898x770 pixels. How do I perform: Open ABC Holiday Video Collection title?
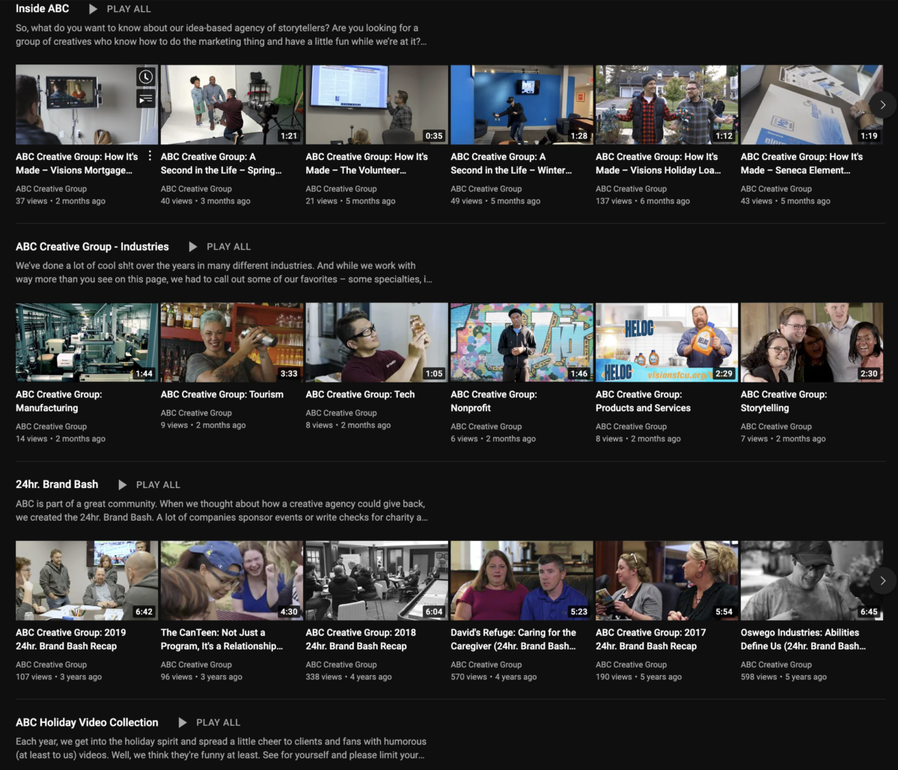click(x=87, y=723)
